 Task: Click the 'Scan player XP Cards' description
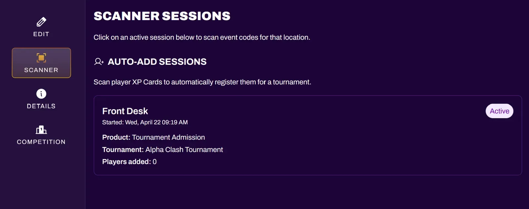pyautogui.click(x=202, y=82)
